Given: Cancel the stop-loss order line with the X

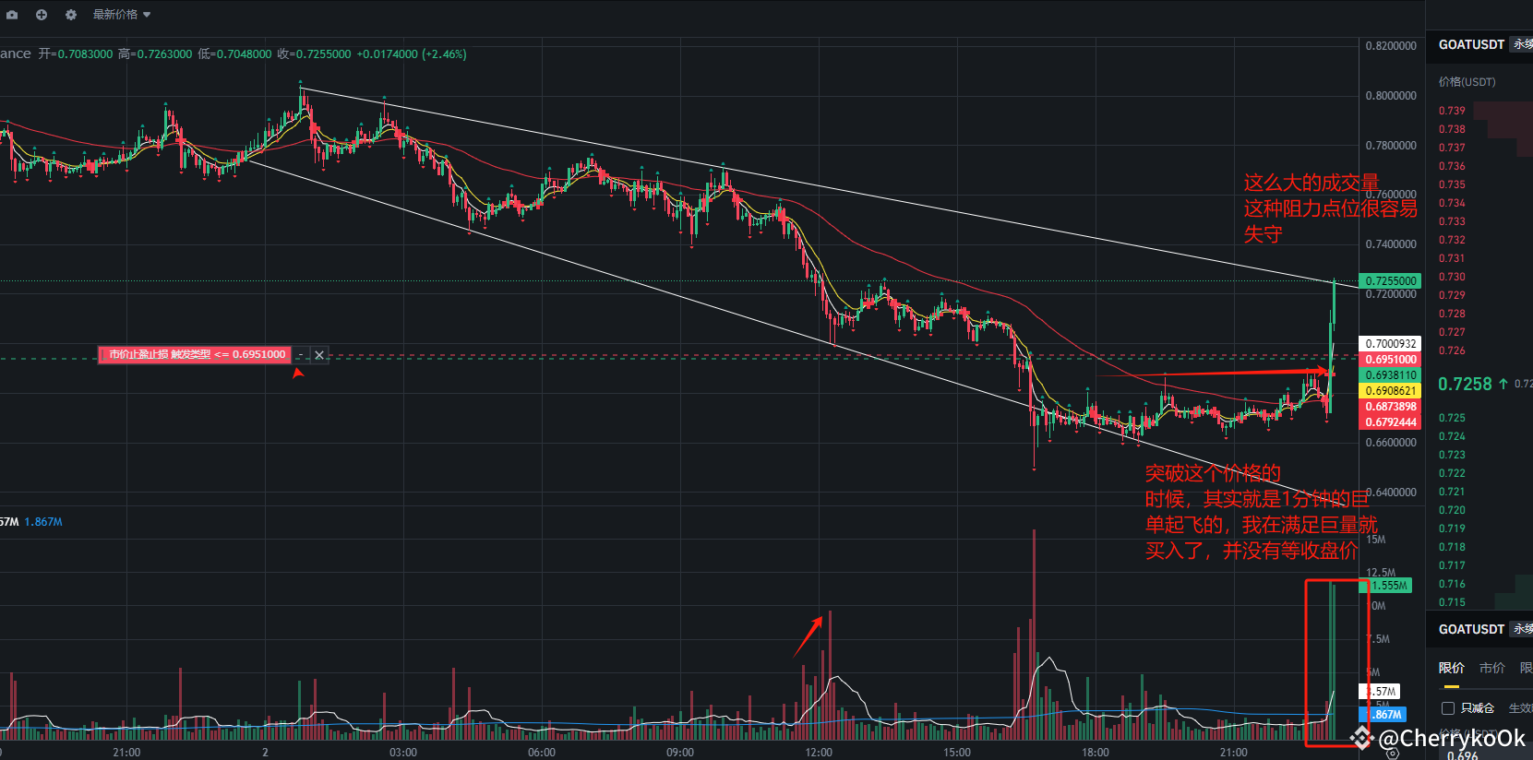Looking at the screenshot, I should coord(319,355).
